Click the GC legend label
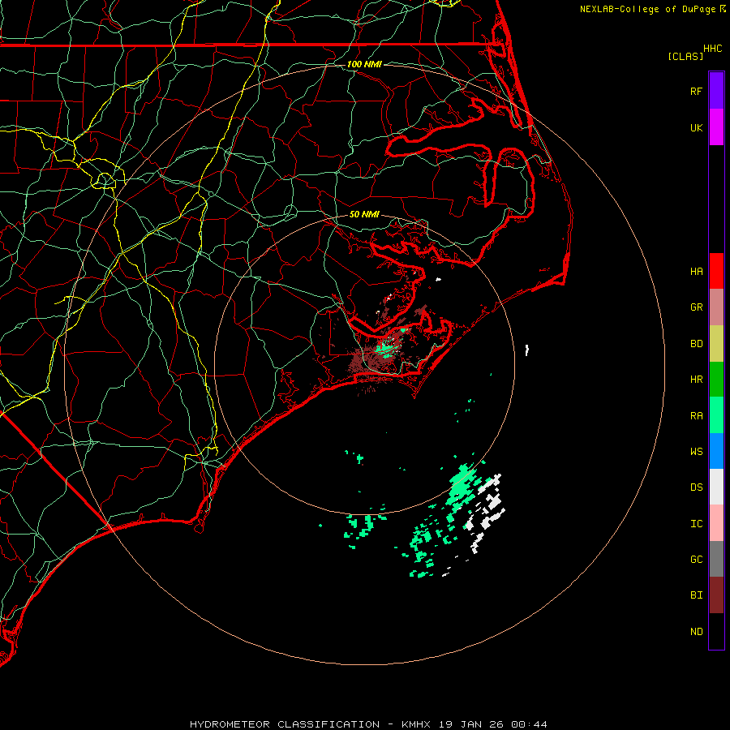Image resolution: width=730 pixels, height=730 pixels. point(696,560)
